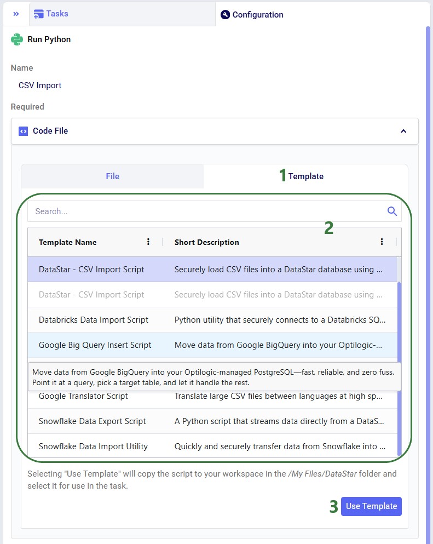Collapse the Code File section chevron

pos(403,131)
